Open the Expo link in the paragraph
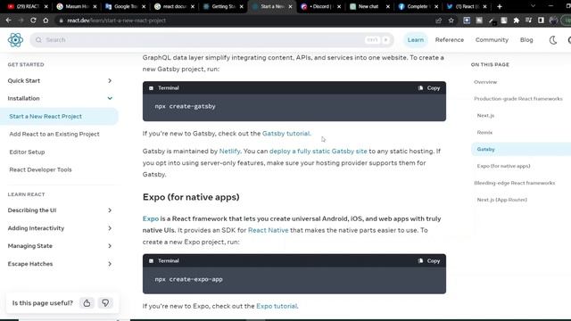The width and height of the screenshot is (571, 321). point(151,218)
